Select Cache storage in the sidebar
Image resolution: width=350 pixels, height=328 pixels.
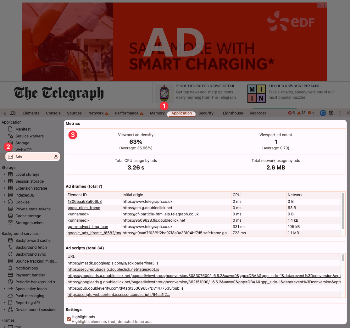[28, 216]
